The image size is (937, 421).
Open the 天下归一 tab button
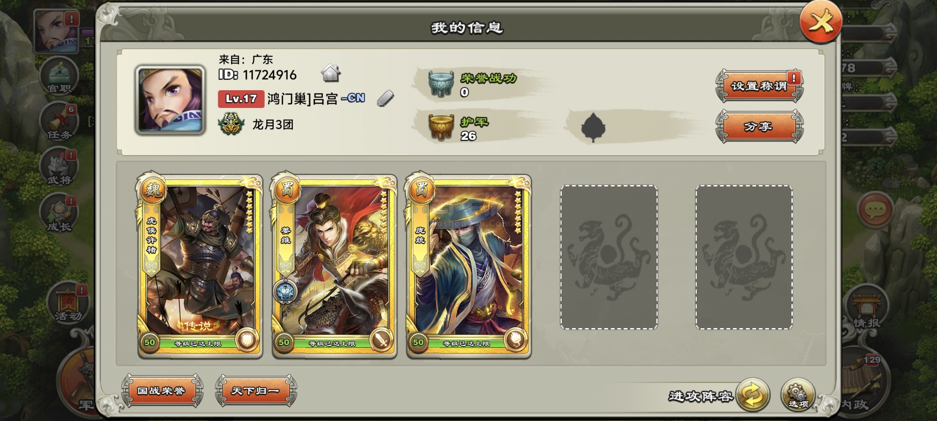pos(256,391)
